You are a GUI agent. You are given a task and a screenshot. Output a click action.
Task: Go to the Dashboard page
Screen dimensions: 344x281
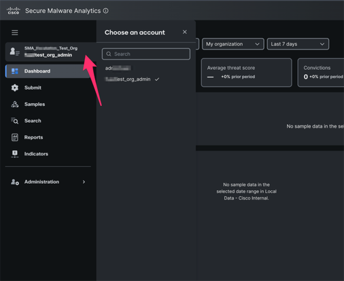[48, 71]
